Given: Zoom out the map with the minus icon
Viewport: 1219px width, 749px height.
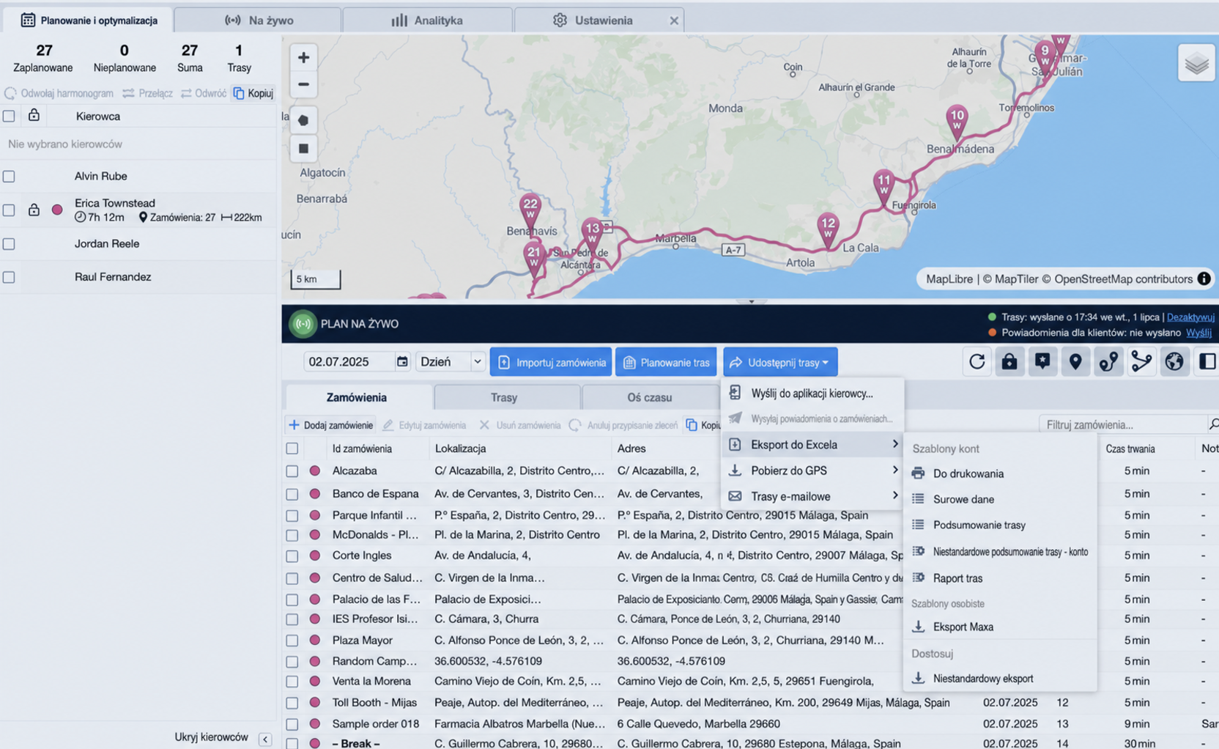Looking at the screenshot, I should pyautogui.click(x=303, y=84).
